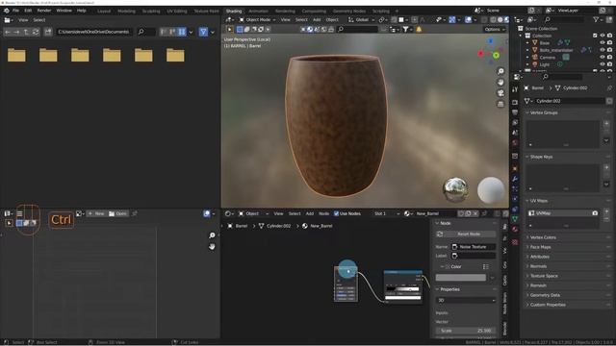This screenshot has width=616, height=346.
Task: Switch perspective/orthographic grid gizmo
Action: 500,104
